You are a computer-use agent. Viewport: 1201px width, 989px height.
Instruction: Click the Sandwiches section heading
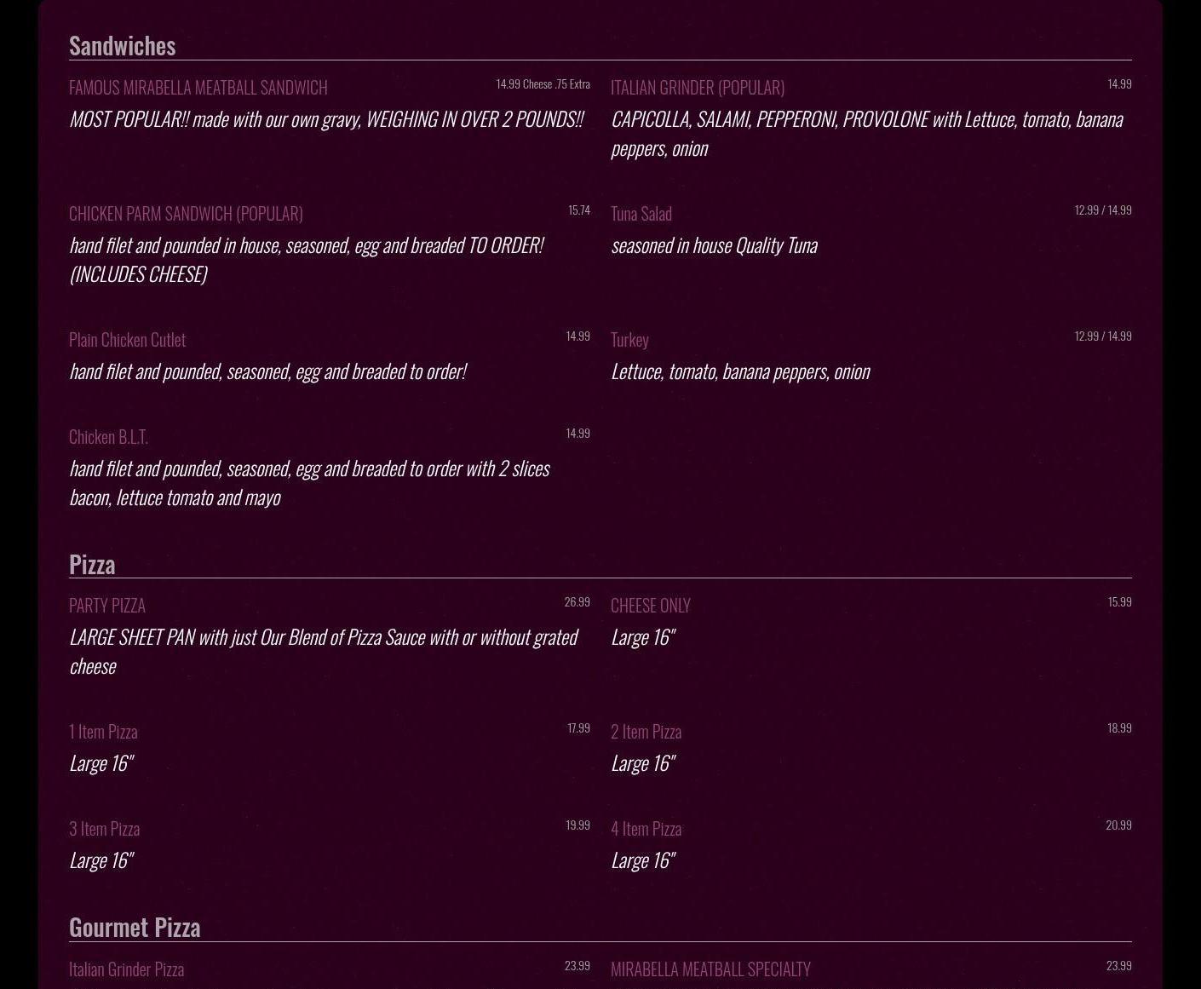[122, 45]
